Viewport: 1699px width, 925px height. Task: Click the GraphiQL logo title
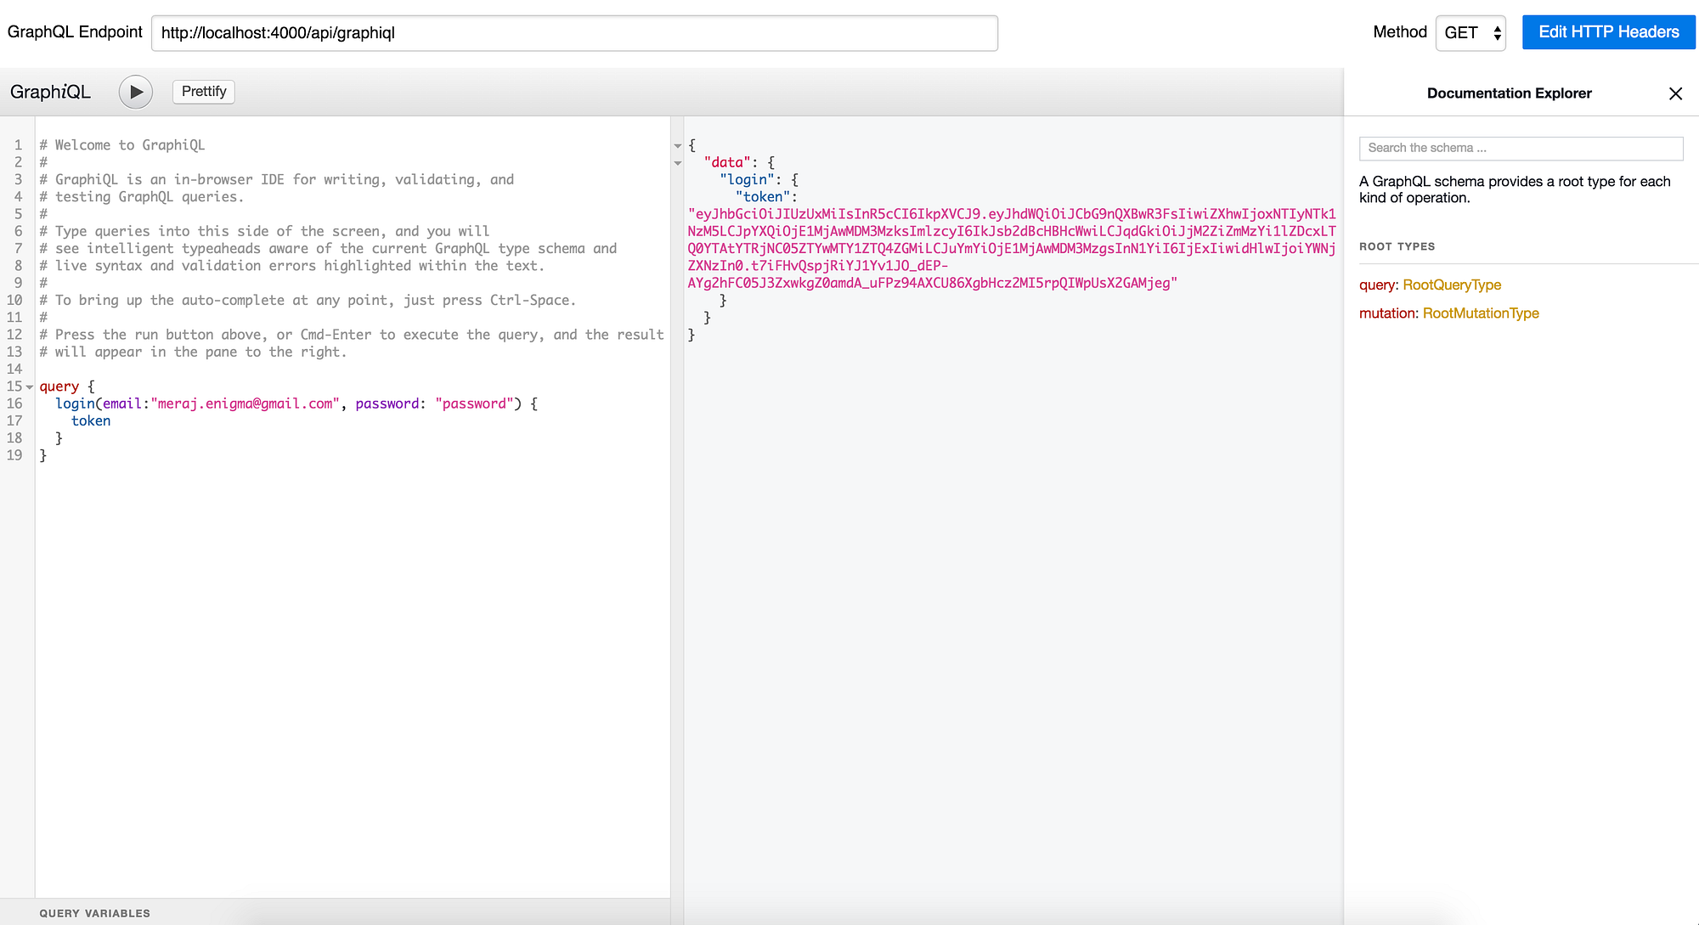50,92
